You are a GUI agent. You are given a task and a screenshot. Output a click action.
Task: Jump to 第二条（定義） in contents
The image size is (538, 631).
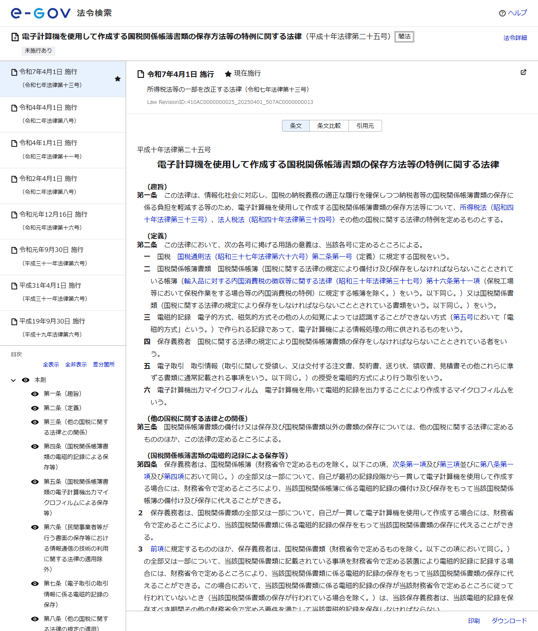[x=63, y=408]
